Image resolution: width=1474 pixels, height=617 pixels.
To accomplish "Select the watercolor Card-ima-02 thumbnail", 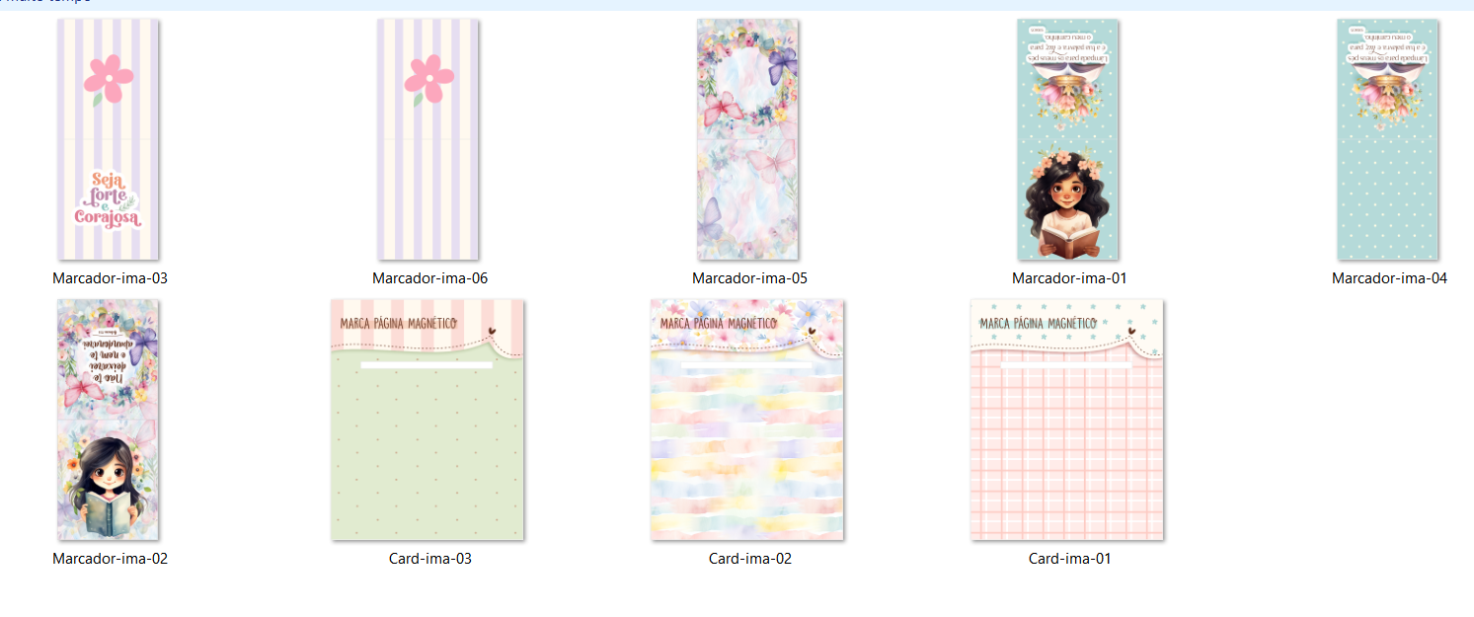I will [747, 420].
